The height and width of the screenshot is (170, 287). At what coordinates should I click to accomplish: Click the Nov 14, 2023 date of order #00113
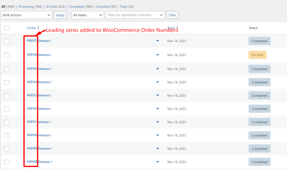177,96
